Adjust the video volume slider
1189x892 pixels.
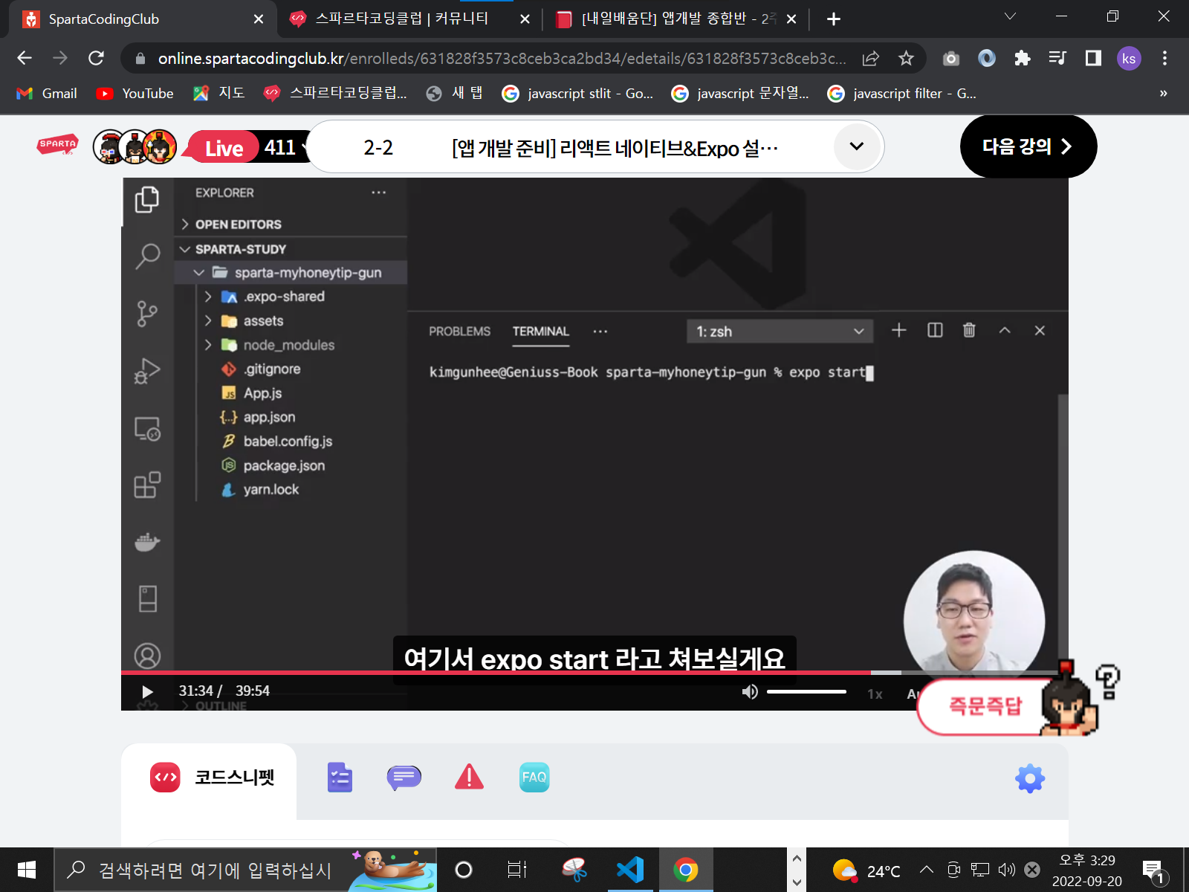pyautogui.click(x=806, y=692)
